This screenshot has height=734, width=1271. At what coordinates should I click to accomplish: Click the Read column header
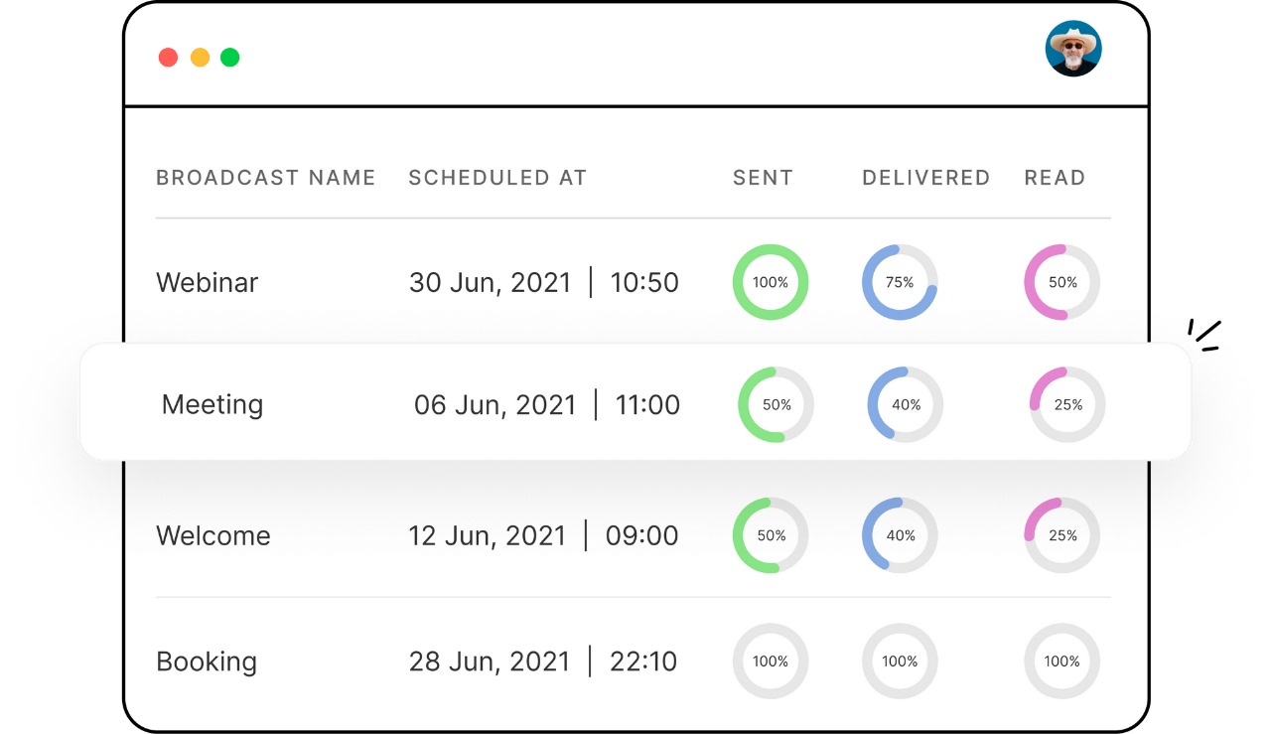[1055, 178]
